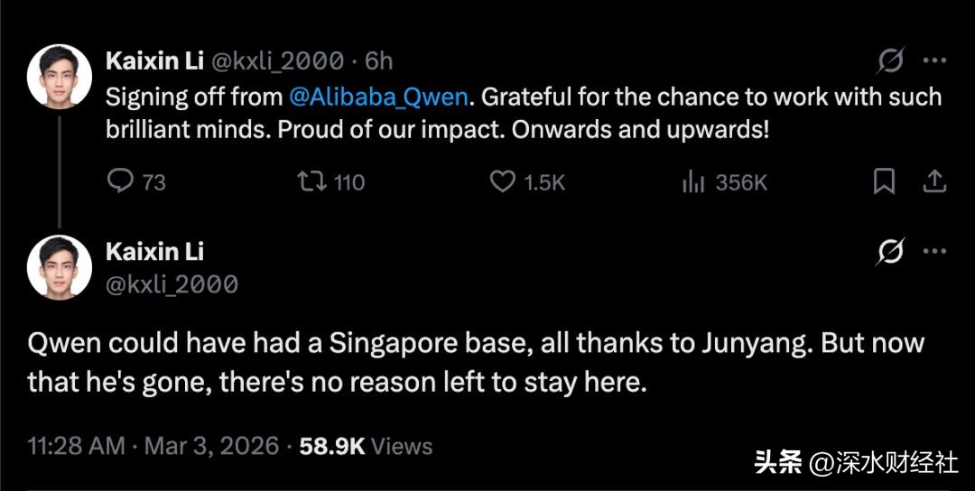
Task: Click Kaixin Li name on first tweet
Action: click(x=154, y=60)
